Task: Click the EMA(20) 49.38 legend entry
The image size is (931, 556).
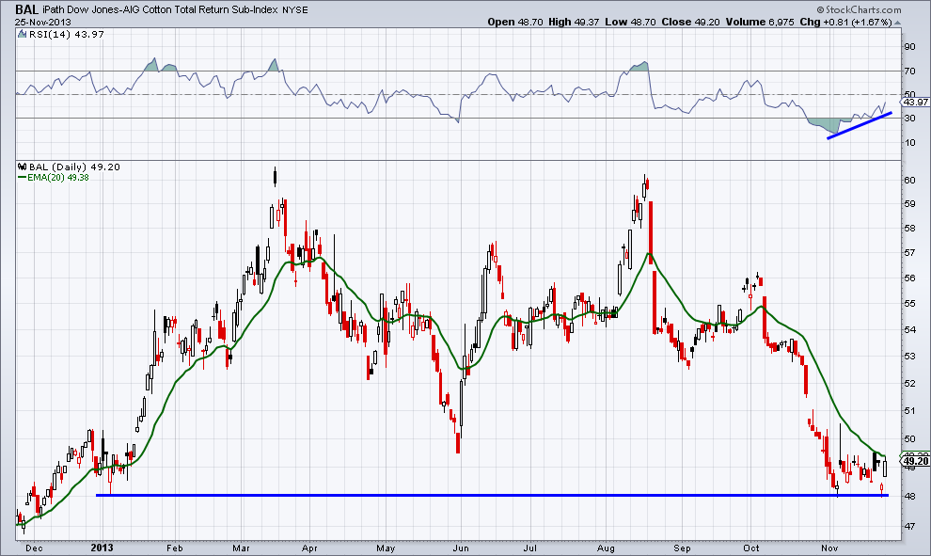Action: 55,177
